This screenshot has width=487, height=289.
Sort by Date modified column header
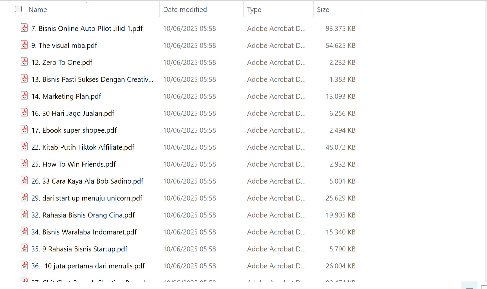[185, 10]
